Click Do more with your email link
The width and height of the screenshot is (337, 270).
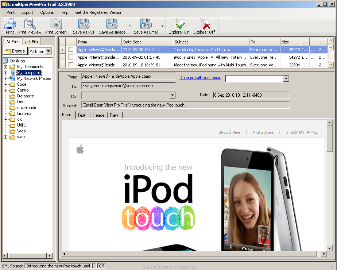click(200, 78)
